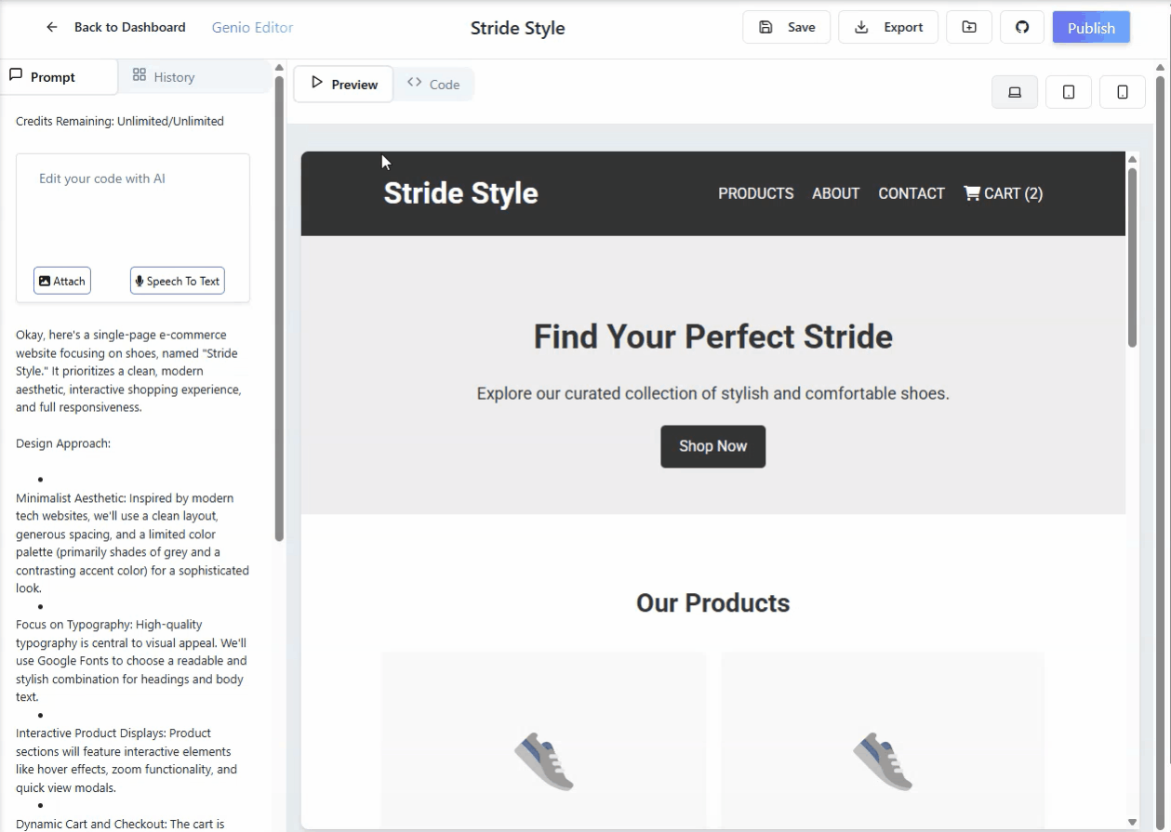Click the Attach image button
1171x832 pixels.
(x=62, y=281)
